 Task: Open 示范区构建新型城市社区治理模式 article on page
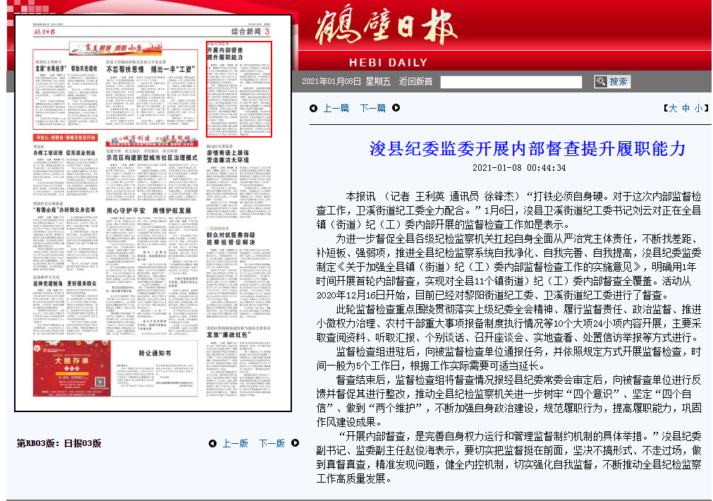152,157
